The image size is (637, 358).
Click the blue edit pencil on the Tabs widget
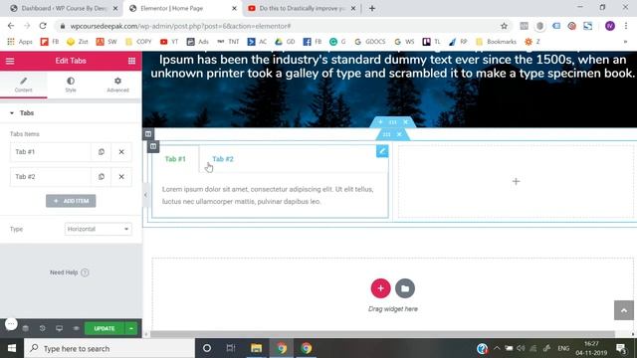[x=382, y=151]
